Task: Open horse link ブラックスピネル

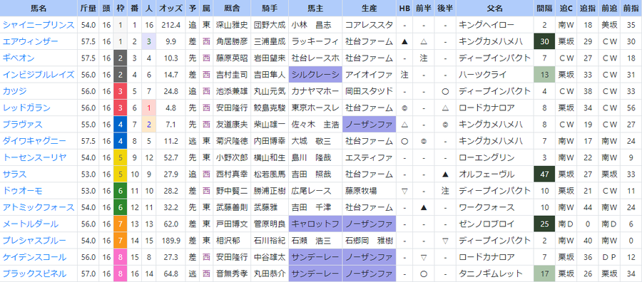Action: pyautogui.click(x=34, y=273)
